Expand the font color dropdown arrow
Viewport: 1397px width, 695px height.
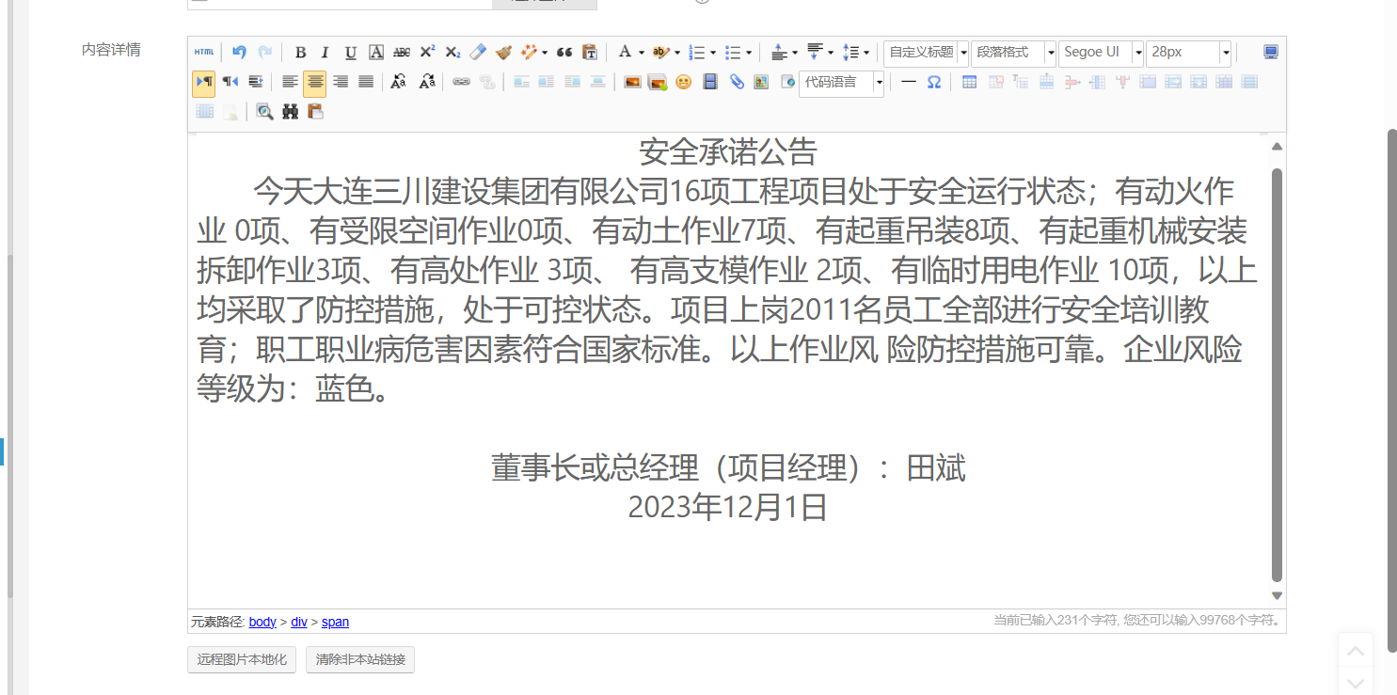coord(641,53)
